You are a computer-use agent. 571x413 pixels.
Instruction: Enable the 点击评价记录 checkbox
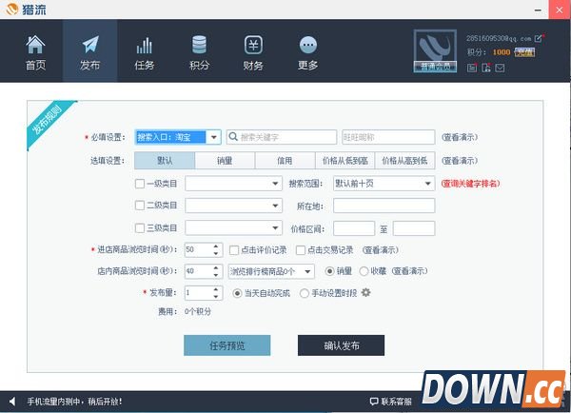click(234, 250)
